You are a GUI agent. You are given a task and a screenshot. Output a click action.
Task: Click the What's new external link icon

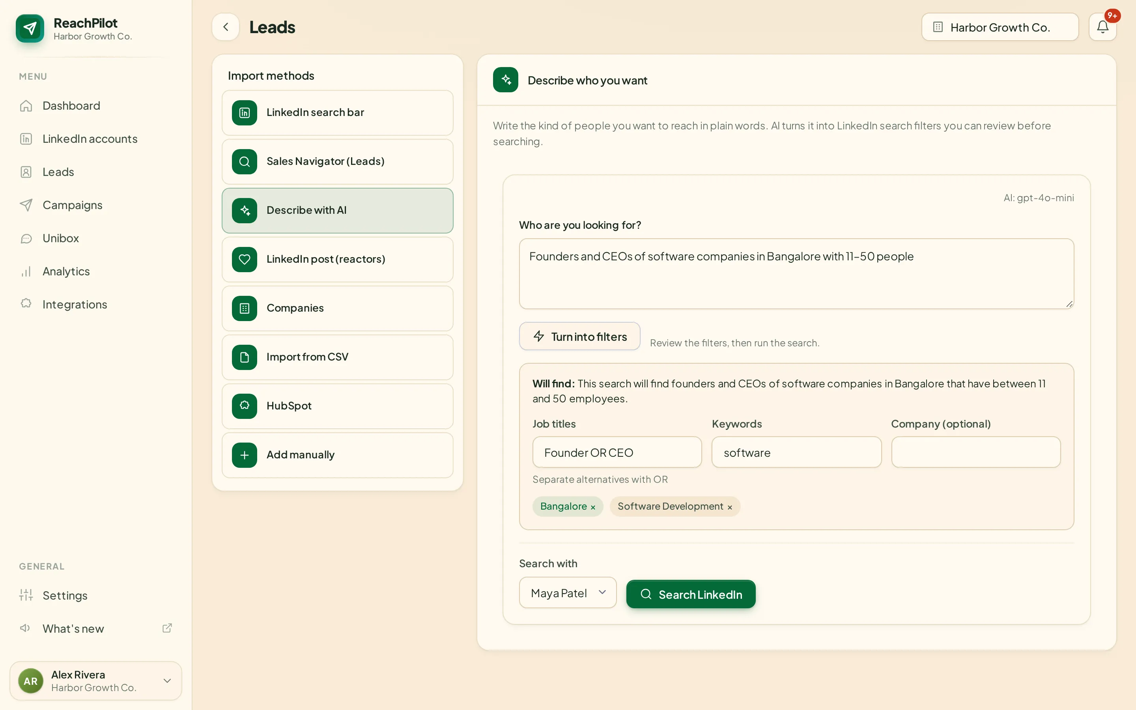click(x=167, y=628)
